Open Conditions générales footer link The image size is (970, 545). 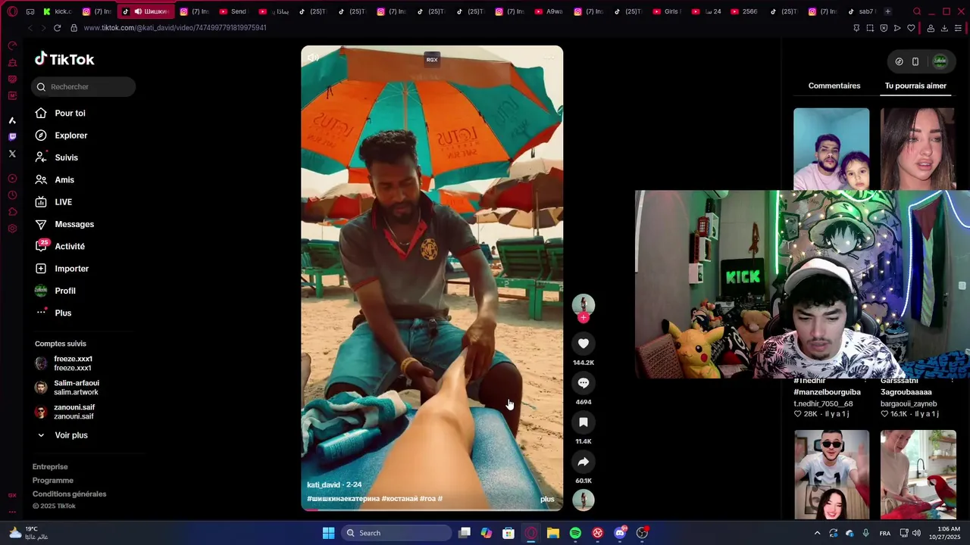69,494
